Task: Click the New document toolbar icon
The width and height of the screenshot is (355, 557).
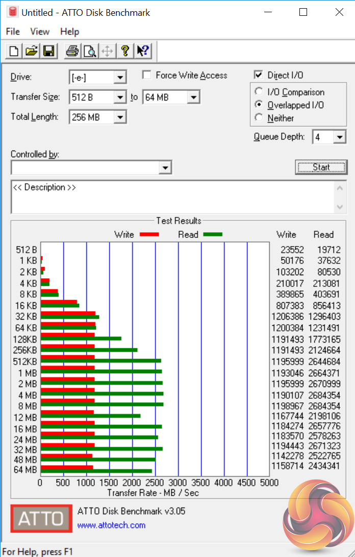Action: pyautogui.click(x=14, y=51)
